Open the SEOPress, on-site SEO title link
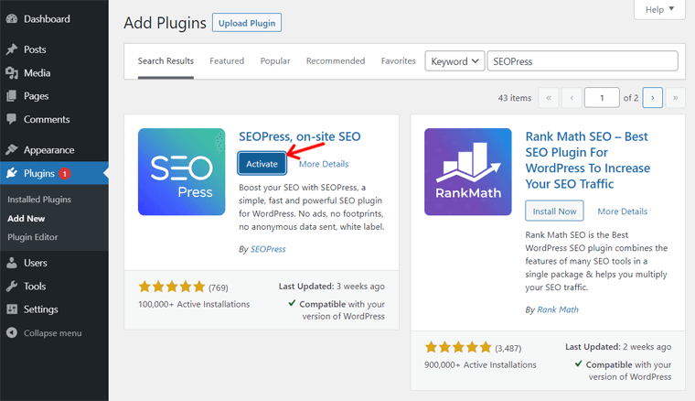 click(300, 136)
